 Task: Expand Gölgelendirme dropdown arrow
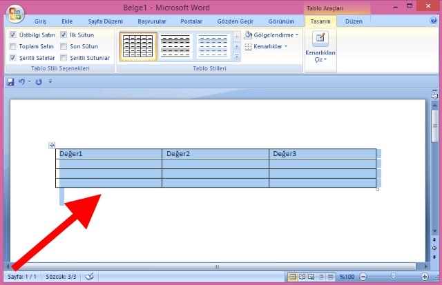coord(297,35)
